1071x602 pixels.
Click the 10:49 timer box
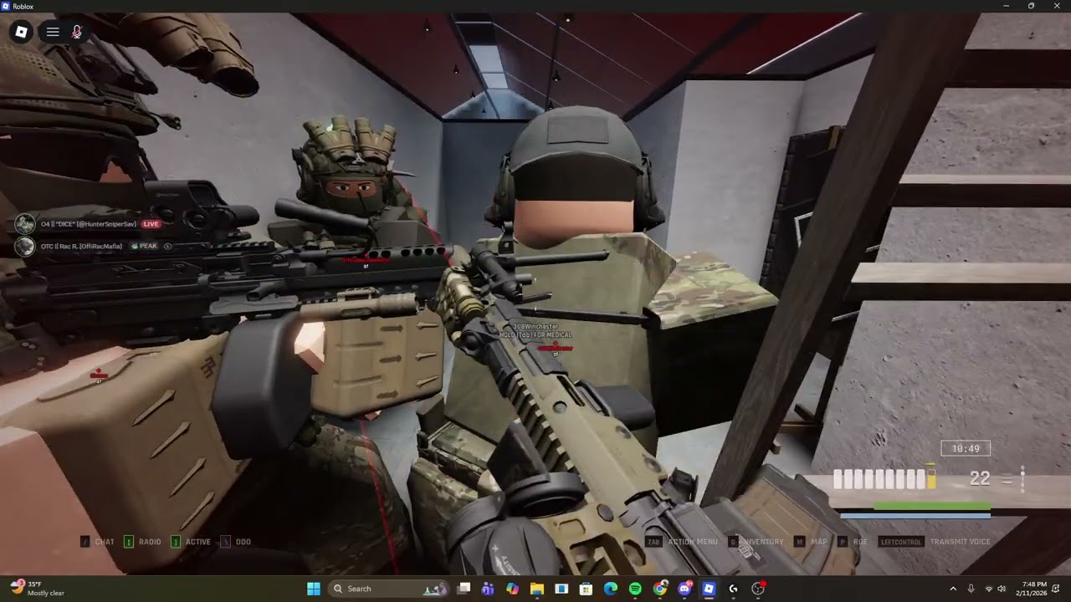[x=966, y=449]
